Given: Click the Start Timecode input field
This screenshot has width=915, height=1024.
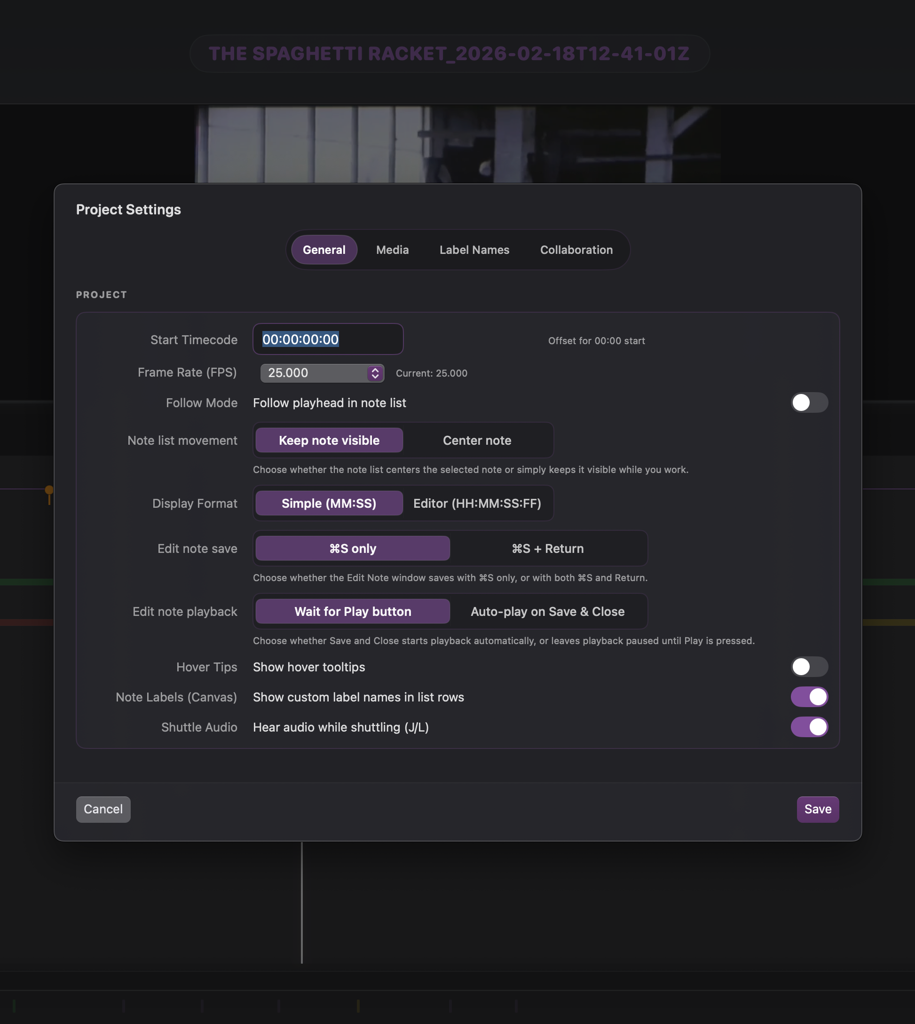Looking at the screenshot, I should tap(328, 339).
